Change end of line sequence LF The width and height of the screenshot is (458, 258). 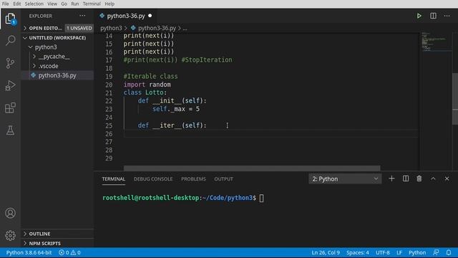[399, 252]
